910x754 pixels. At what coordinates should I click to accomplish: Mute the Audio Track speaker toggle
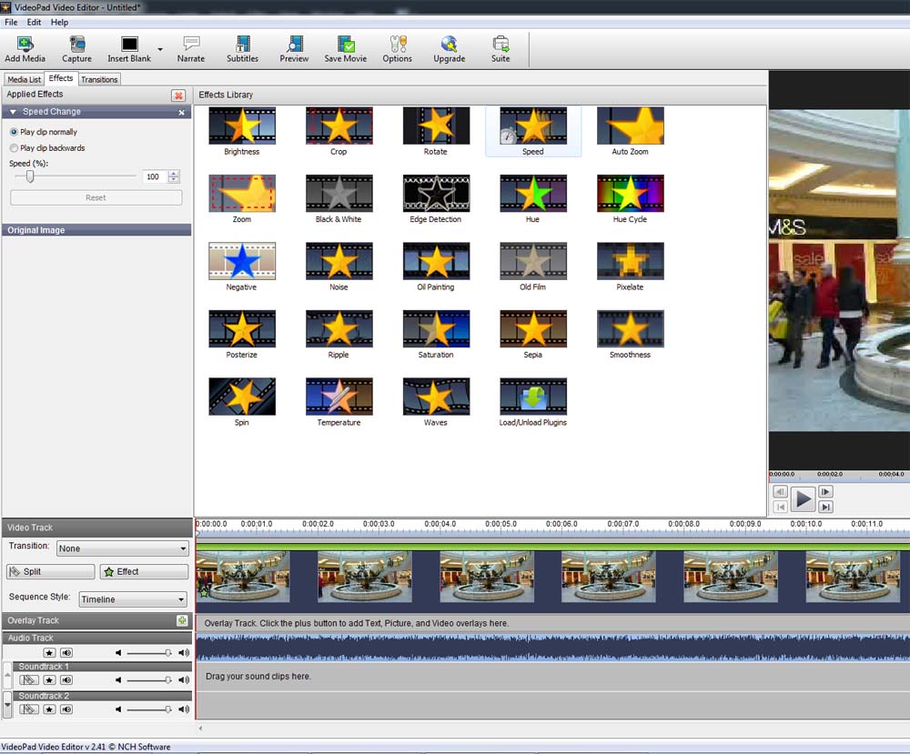click(66, 653)
